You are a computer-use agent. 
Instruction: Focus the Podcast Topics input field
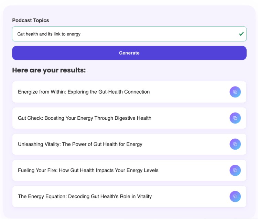tap(129, 34)
